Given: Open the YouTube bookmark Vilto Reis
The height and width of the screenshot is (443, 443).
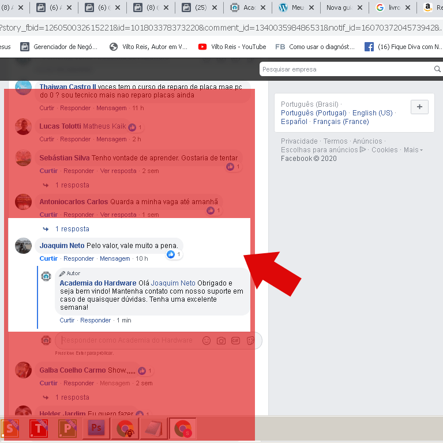Looking at the screenshot, I should pos(232,47).
